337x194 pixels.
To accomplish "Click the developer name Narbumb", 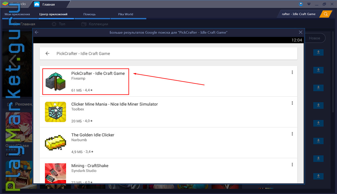I will click(x=79, y=140).
